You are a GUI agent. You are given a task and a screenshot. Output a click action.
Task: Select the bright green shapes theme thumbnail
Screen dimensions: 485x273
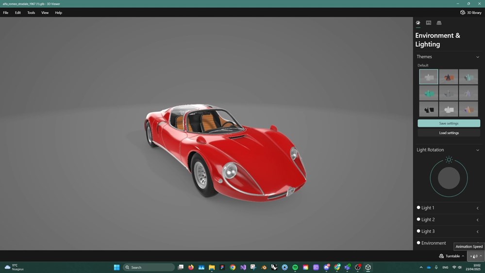[x=428, y=93]
